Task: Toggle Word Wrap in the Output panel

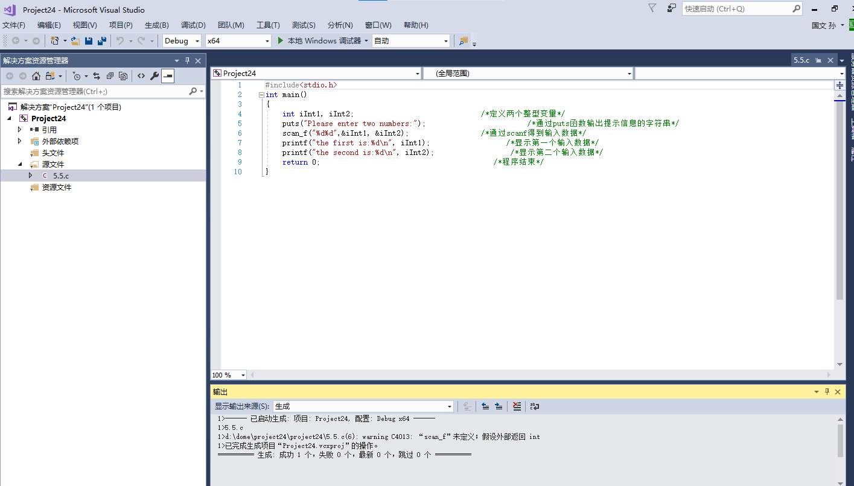Action: click(535, 406)
